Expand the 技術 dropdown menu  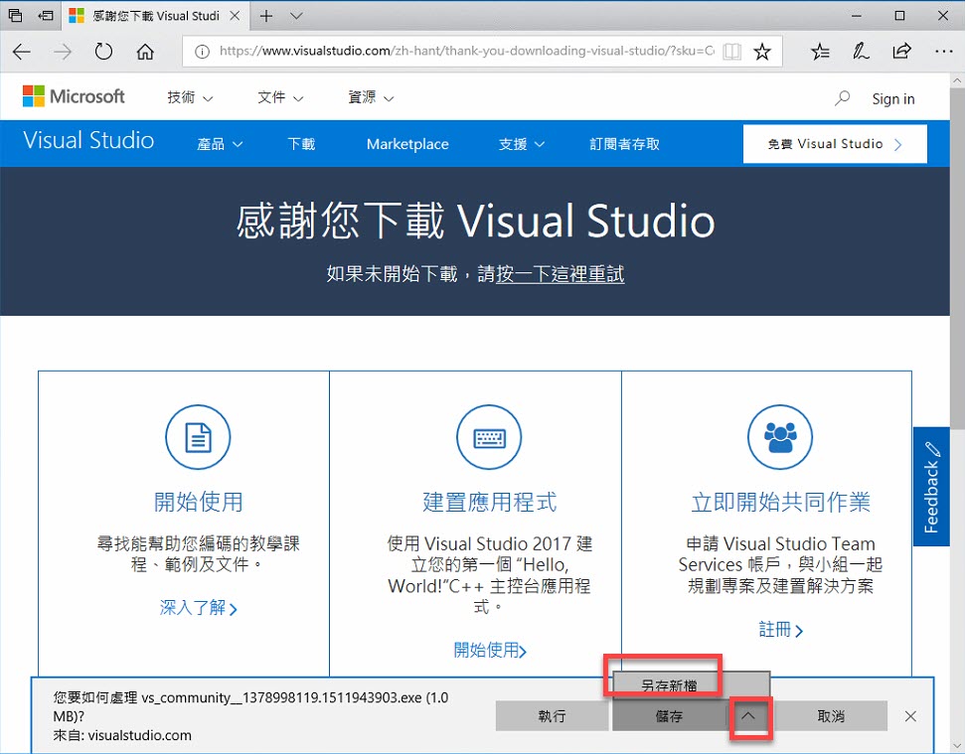(x=190, y=97)
